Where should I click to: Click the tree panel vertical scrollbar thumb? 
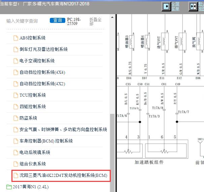coord(112,153)
